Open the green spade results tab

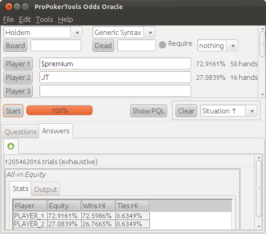(x=11, y=146)
